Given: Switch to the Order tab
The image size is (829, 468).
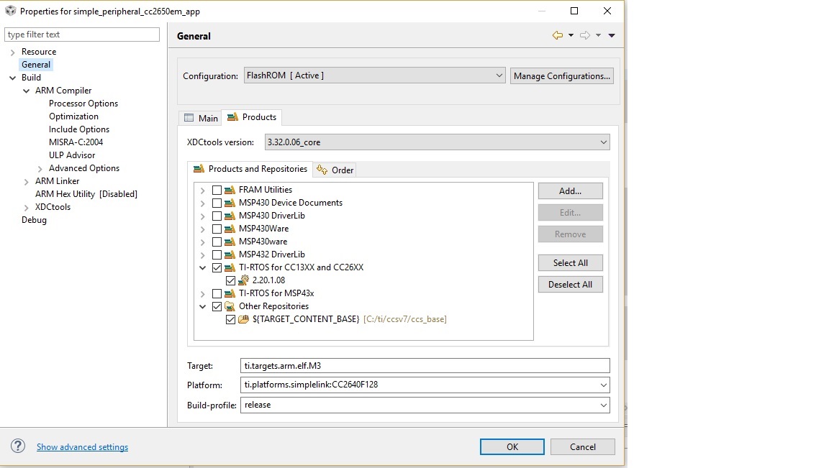Looking at the screenshot, I should [x=335, y=170].
